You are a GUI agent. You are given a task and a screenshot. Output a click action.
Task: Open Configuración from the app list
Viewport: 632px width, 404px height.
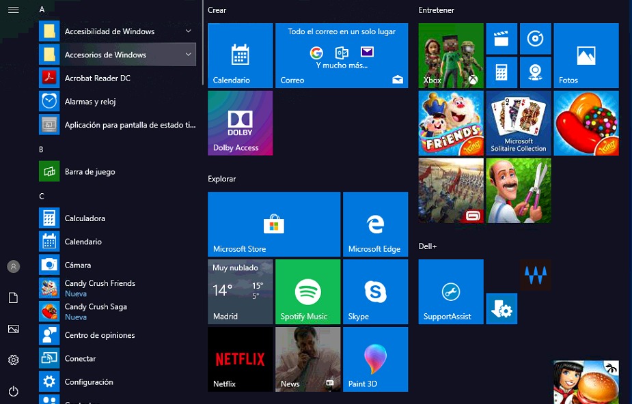[118, 382]
